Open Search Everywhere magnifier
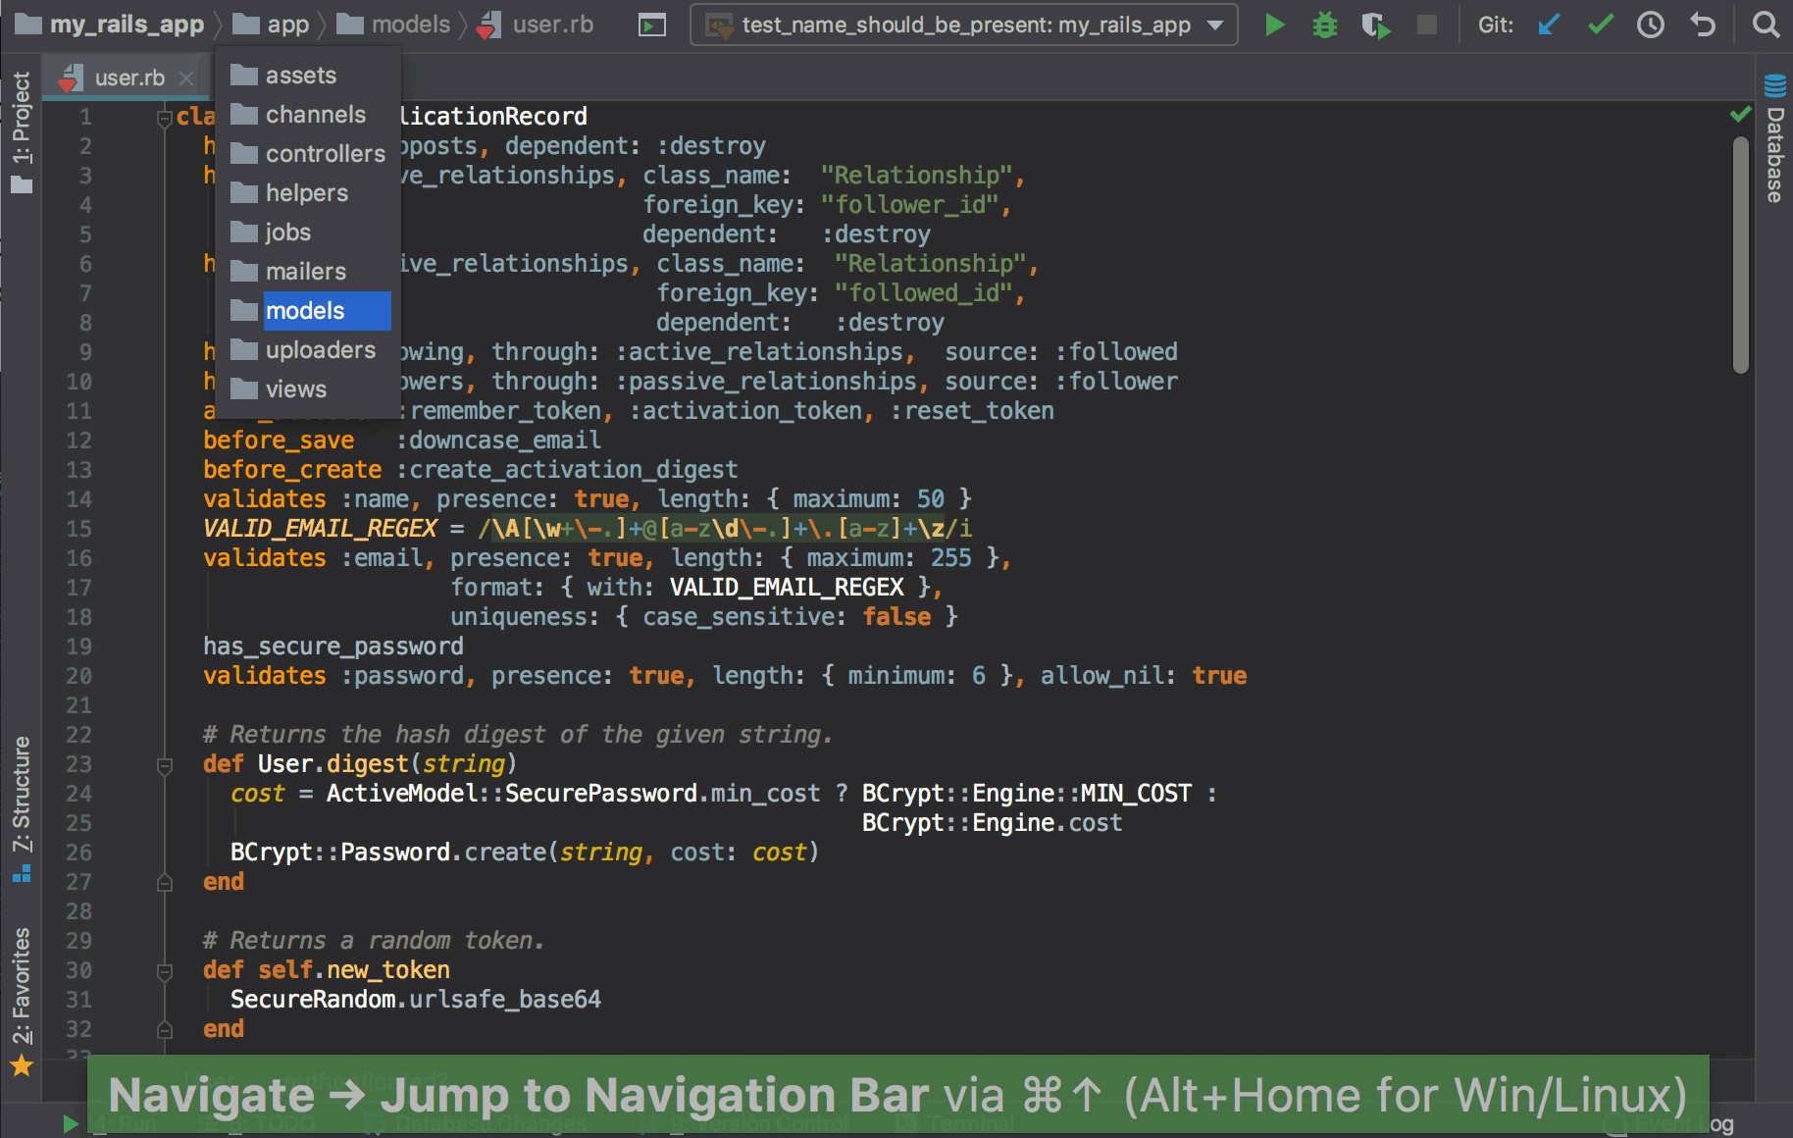 tap(1766, 25)
